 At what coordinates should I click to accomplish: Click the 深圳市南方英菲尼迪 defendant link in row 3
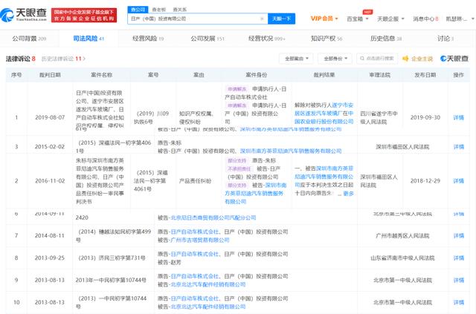point(291,151)
